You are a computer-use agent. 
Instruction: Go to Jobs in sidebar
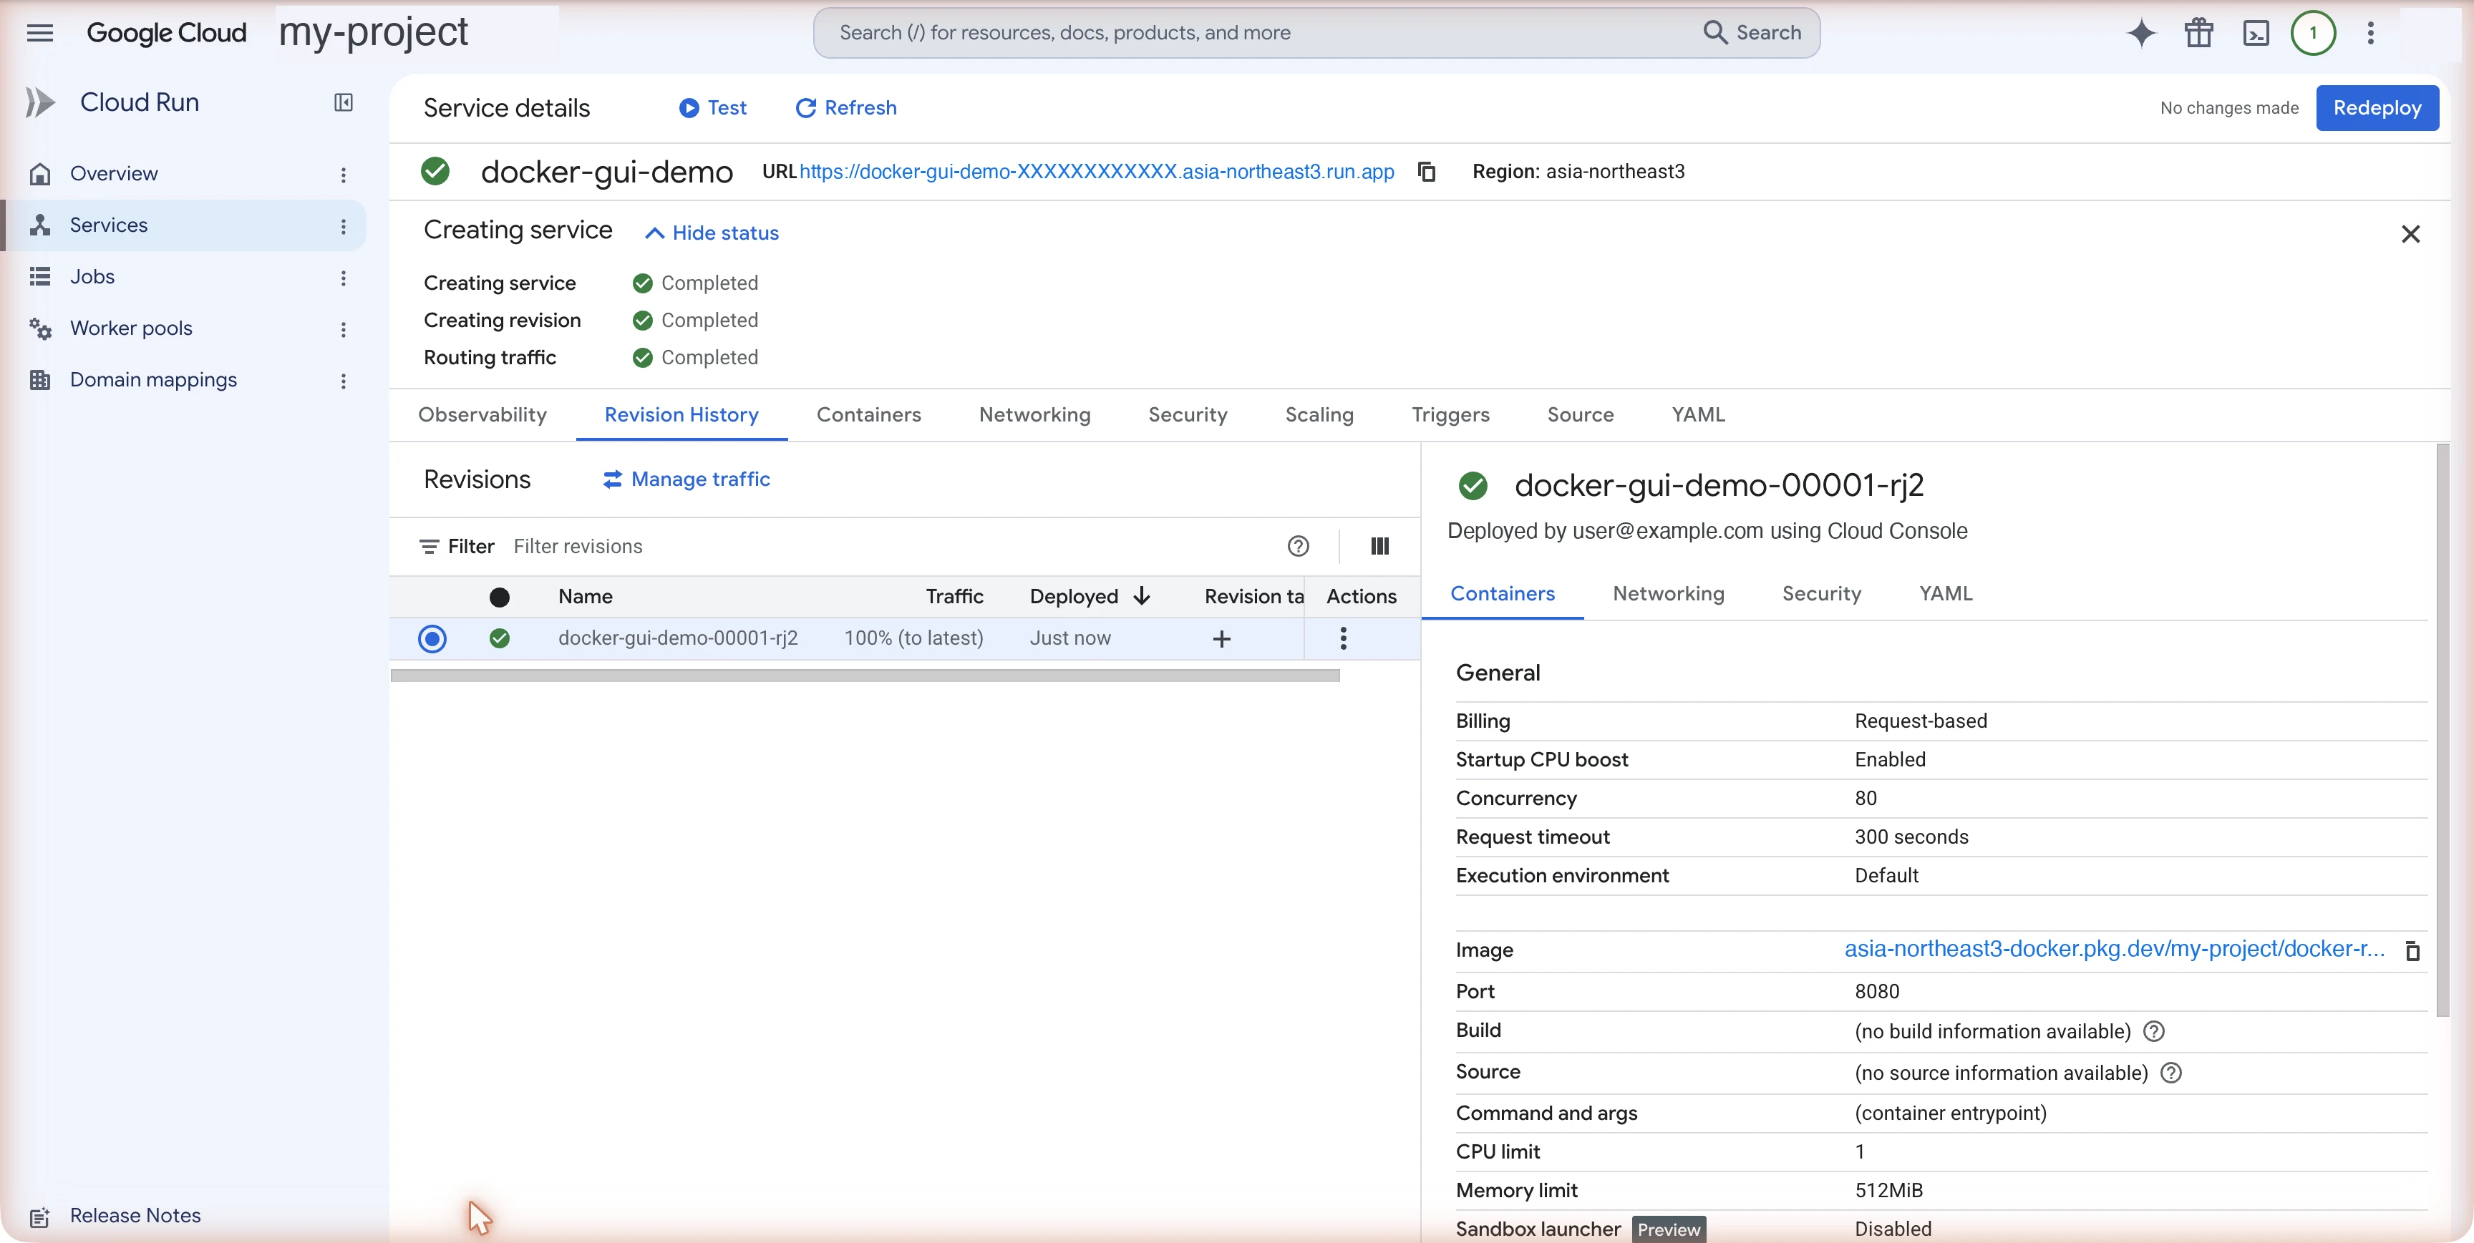(183, 276)
